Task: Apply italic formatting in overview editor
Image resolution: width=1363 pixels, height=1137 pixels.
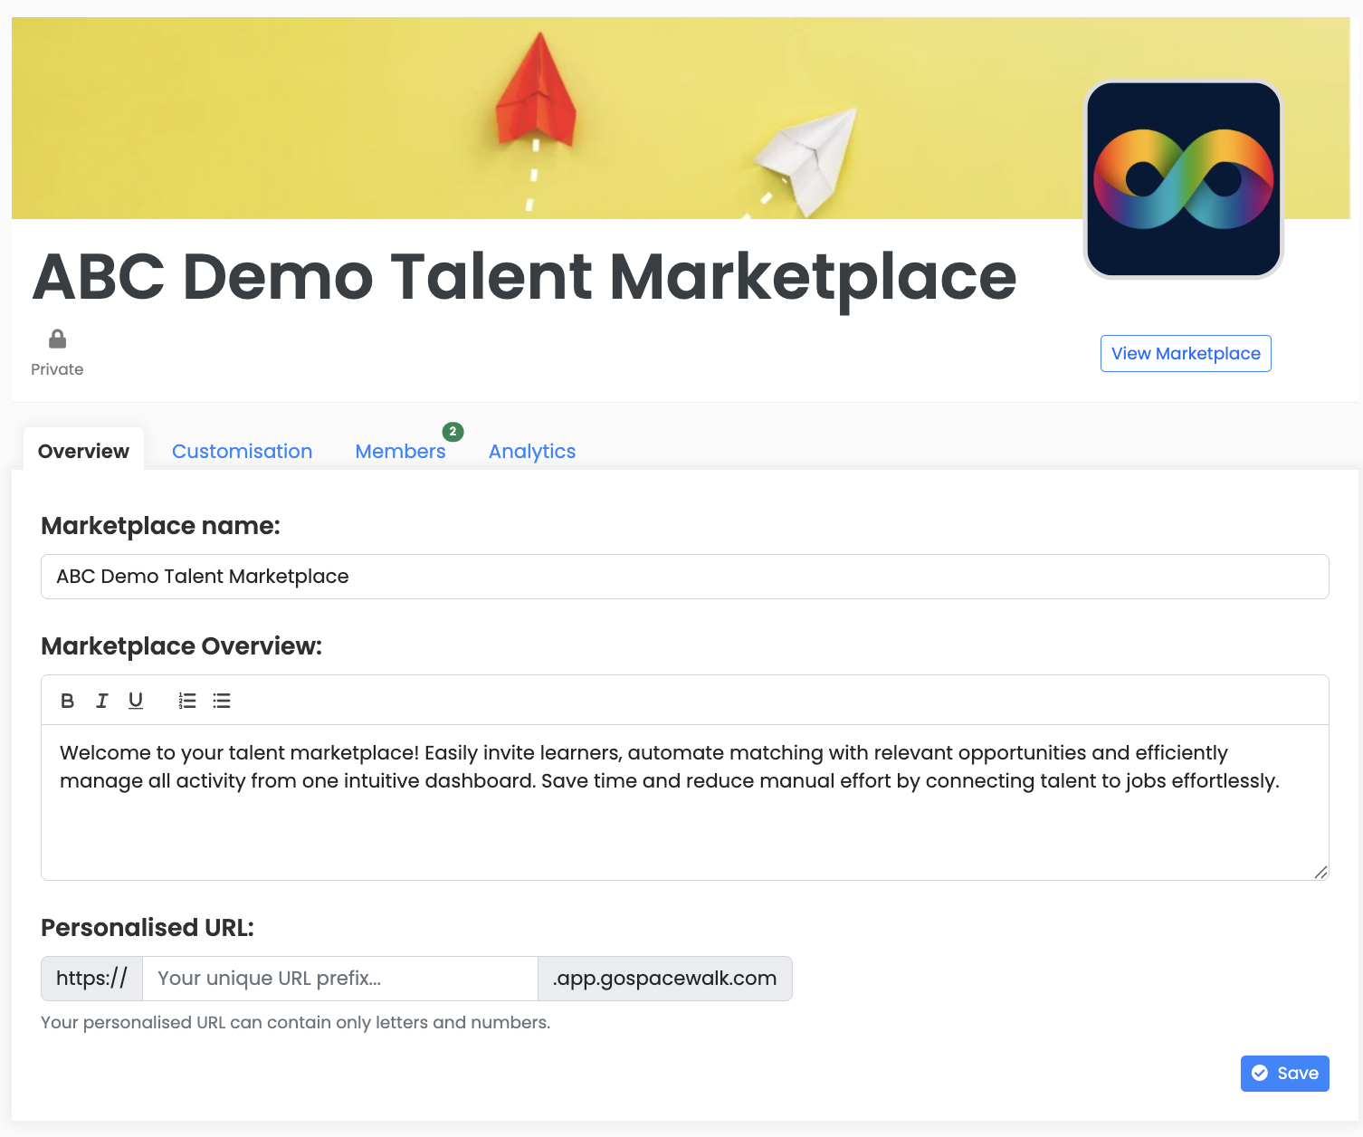Action: click(101, 701)
